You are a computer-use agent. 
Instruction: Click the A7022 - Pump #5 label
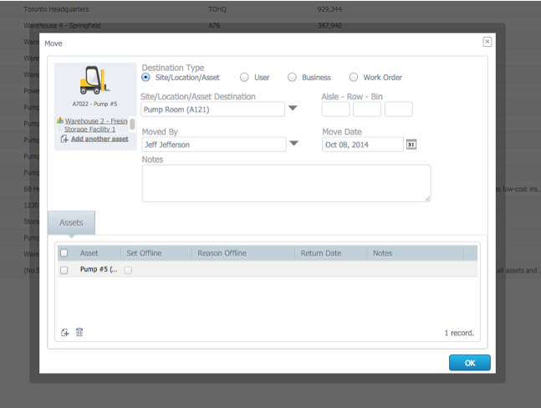94,104
